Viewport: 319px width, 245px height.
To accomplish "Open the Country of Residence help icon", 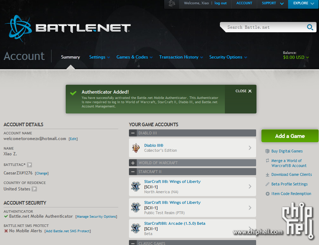I will [x=34, y=189].
